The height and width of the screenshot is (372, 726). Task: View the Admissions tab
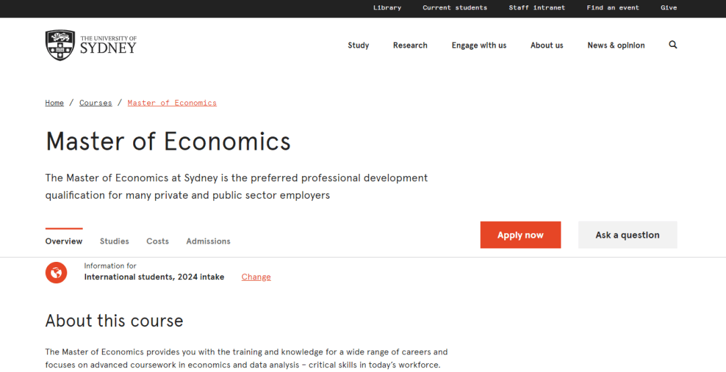[x=208, y=241]
